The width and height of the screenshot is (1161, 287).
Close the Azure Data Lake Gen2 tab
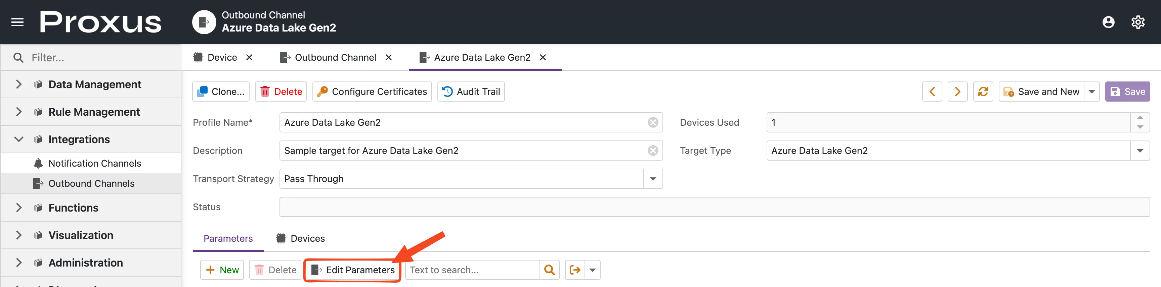tap(543, 58)
